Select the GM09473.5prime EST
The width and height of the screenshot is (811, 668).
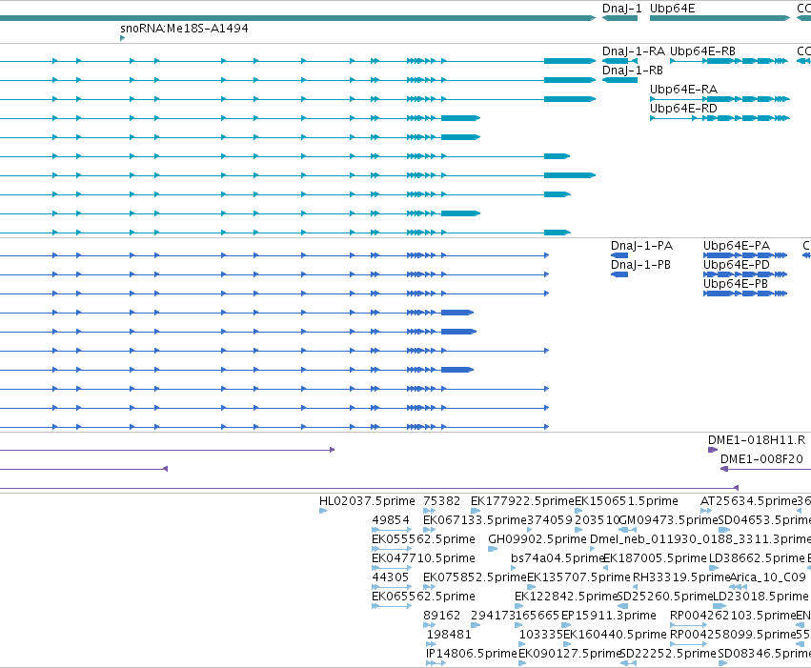tap(627, 530)
